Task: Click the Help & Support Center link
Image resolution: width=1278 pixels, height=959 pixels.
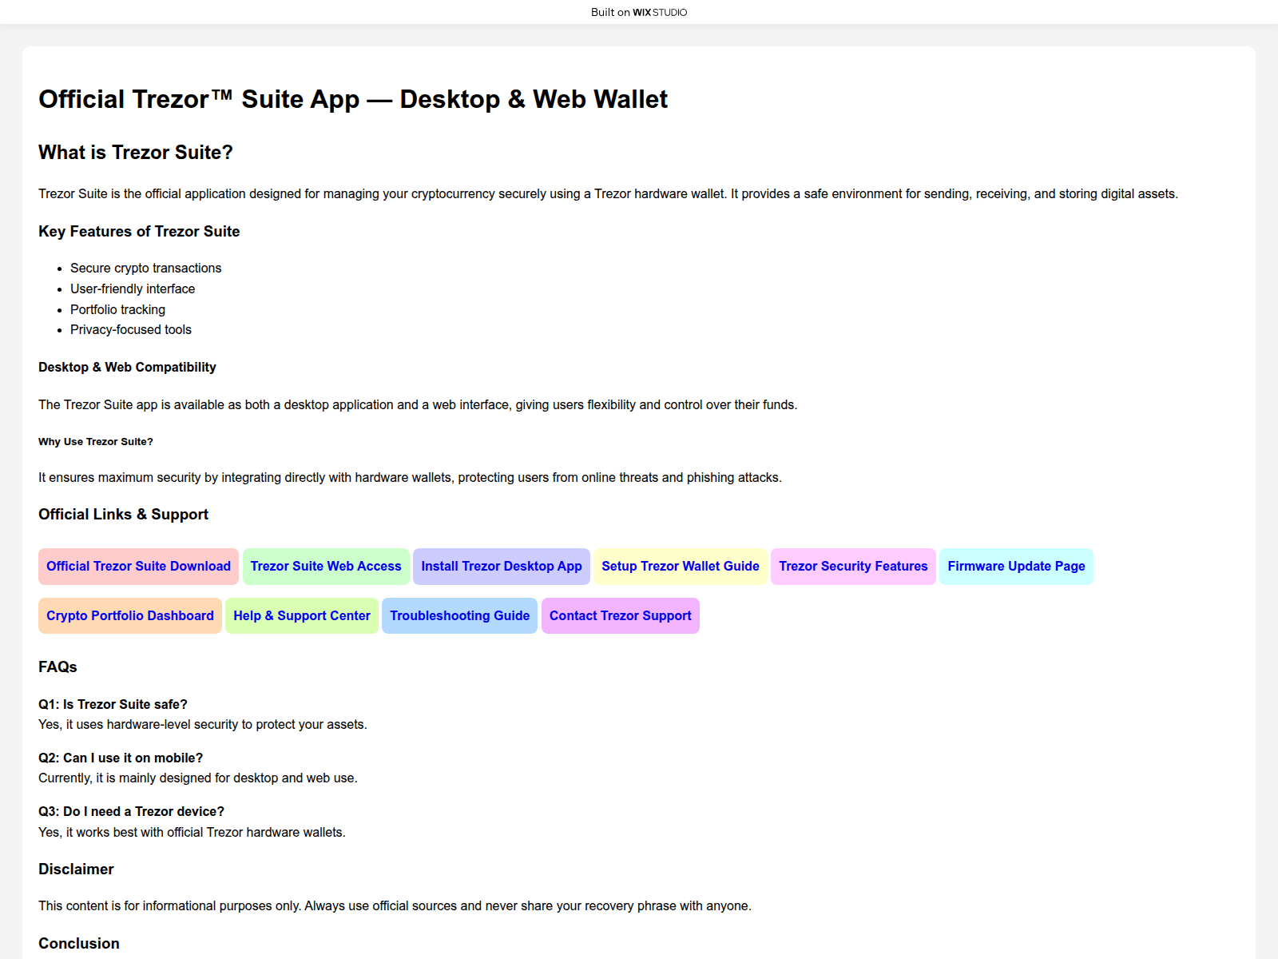Action: click(302, 616)
